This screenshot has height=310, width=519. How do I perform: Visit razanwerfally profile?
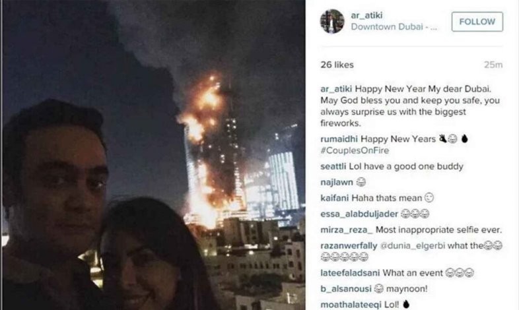349,246
